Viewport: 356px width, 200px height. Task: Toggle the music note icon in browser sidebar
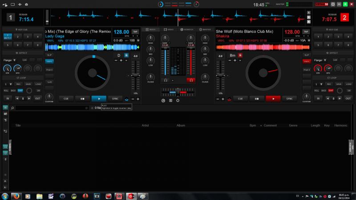[x=5, y=147]
